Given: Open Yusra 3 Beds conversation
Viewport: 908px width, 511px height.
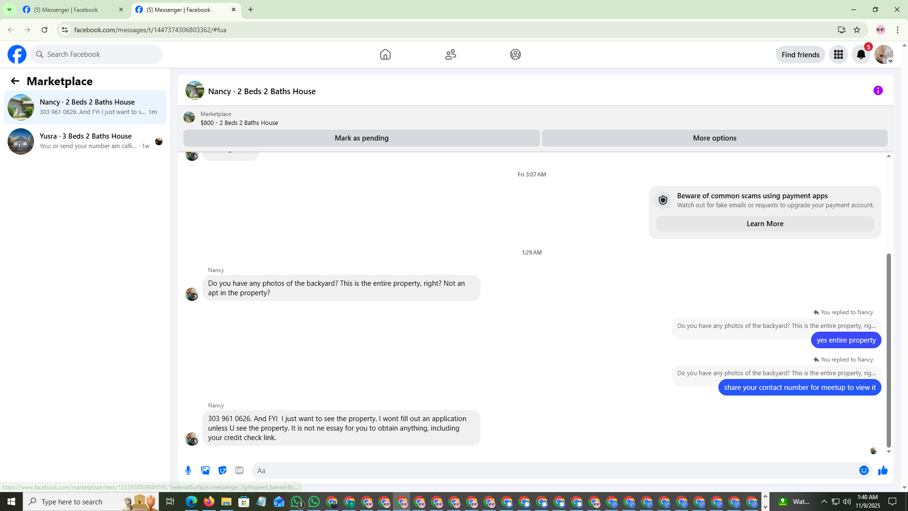Looking at the screenshot, I should tap(85, 141).
